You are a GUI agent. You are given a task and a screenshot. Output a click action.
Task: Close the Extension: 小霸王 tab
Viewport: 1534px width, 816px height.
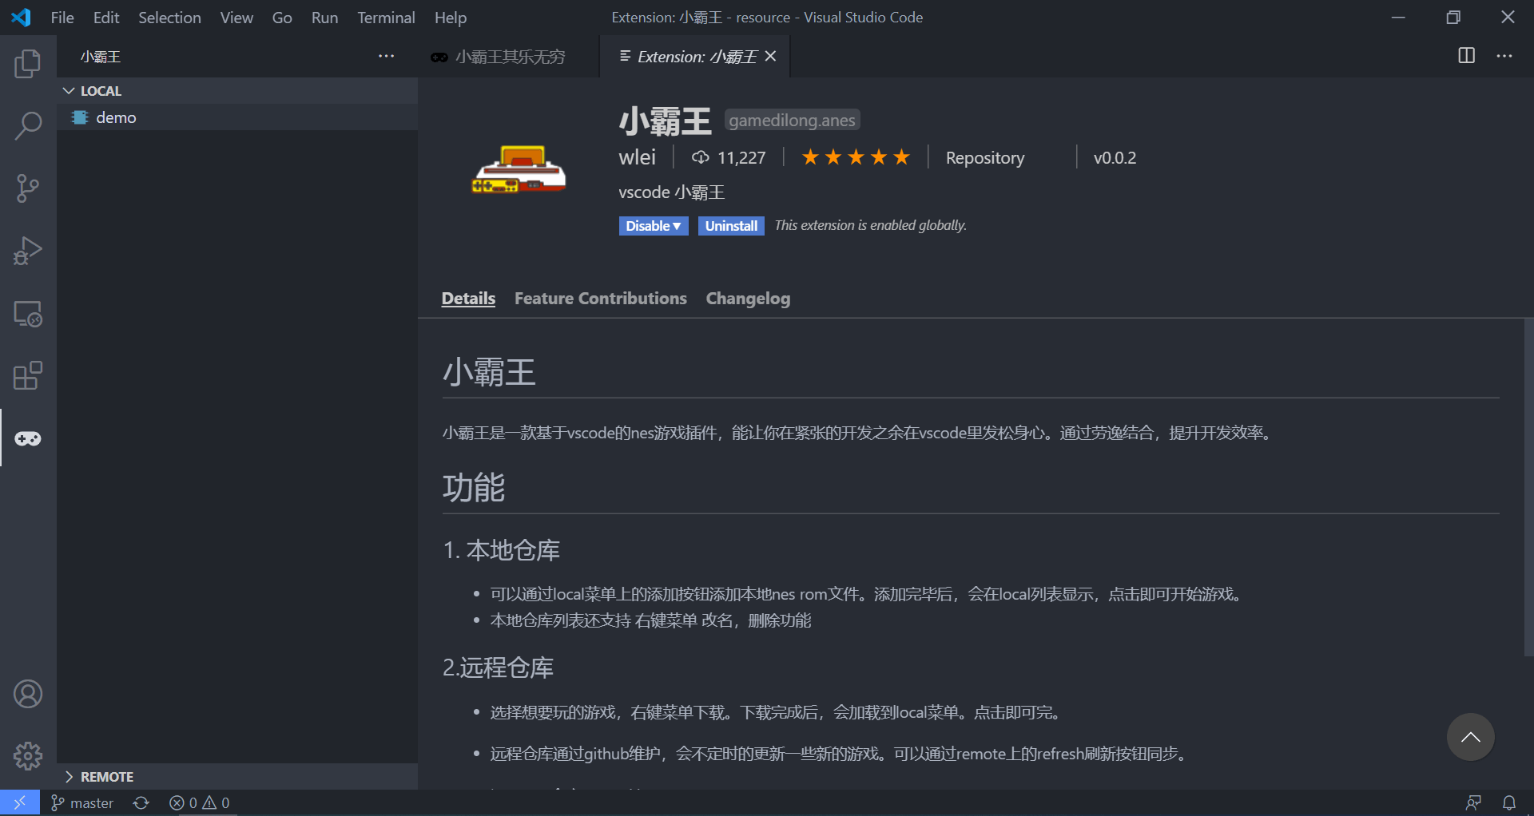coord(770,56)
